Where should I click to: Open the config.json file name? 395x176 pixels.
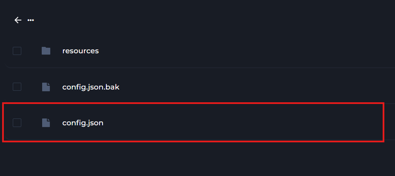[83, 123]
